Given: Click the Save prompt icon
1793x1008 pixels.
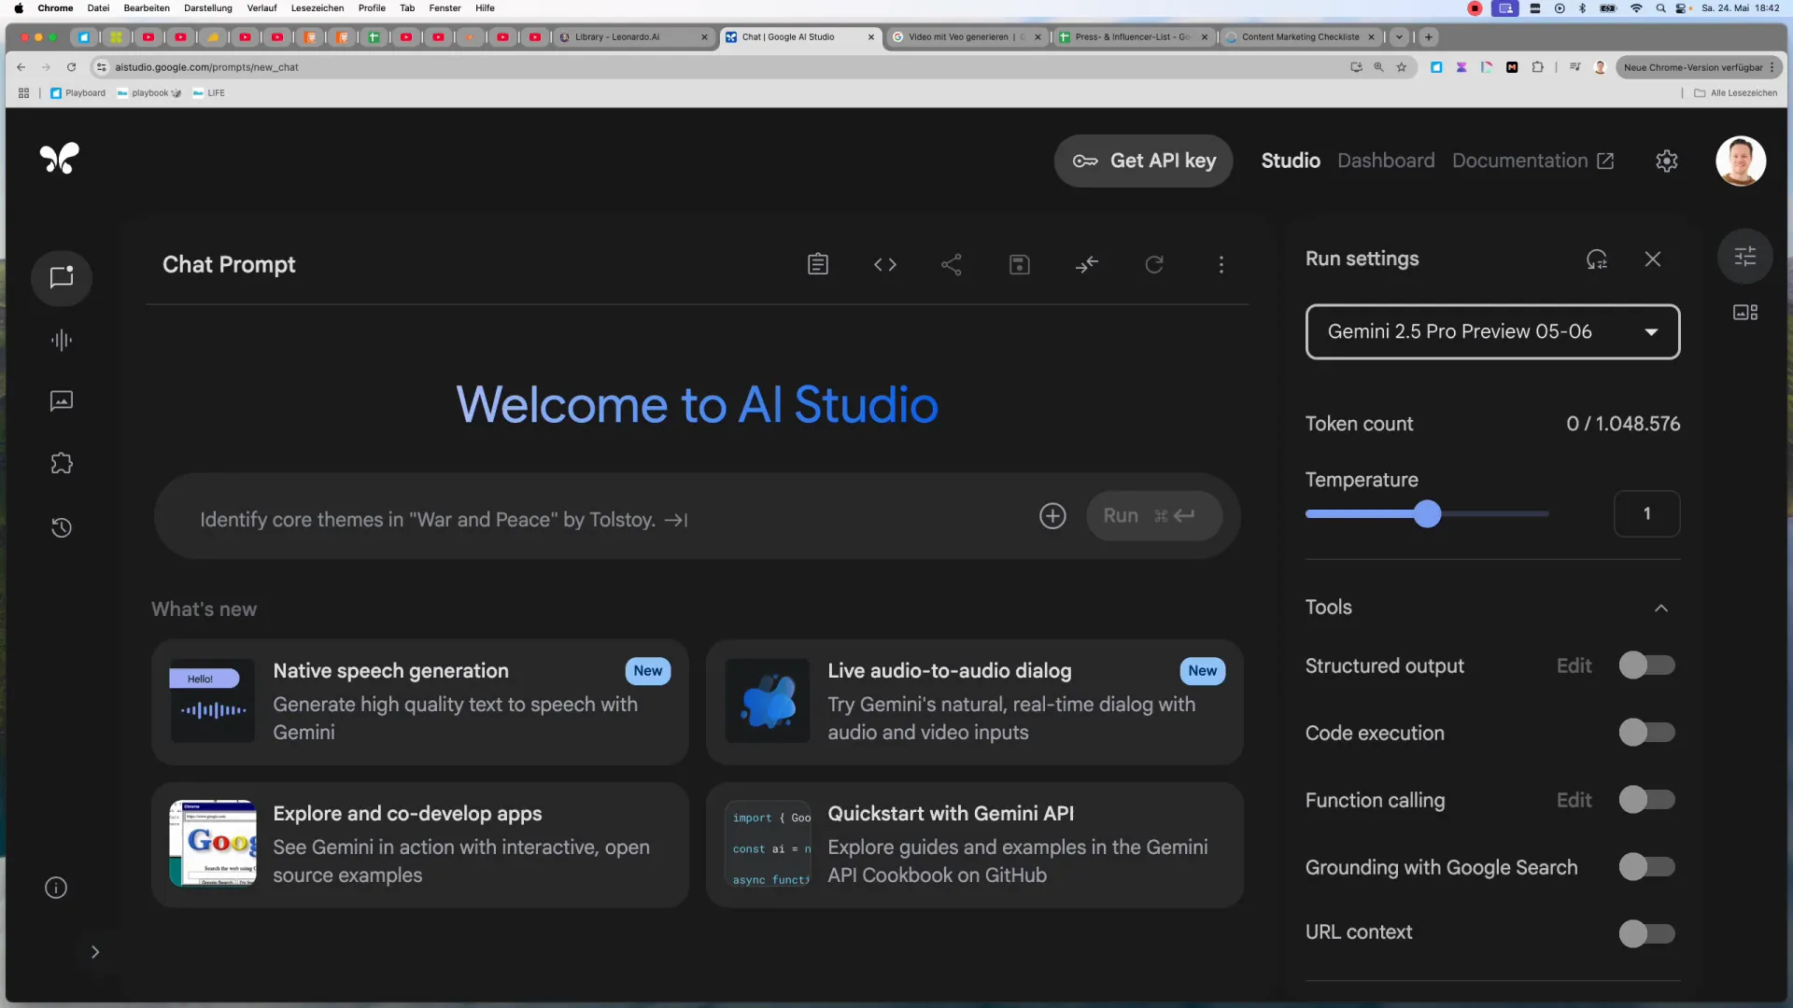Looking at the screenshot, I should (1020, 265).
